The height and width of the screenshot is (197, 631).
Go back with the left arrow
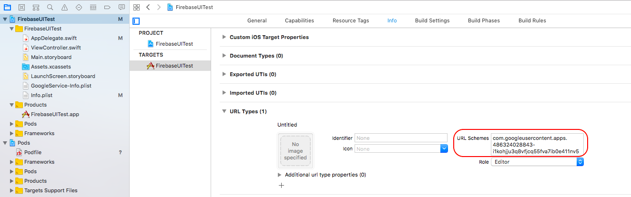pyautogui.click(x=148, y=7)
